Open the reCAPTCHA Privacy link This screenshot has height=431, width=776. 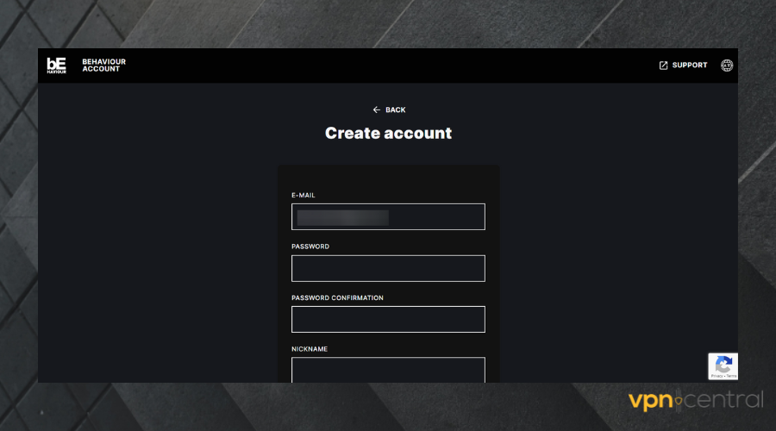pyautogui.click(x=717, y=377)
